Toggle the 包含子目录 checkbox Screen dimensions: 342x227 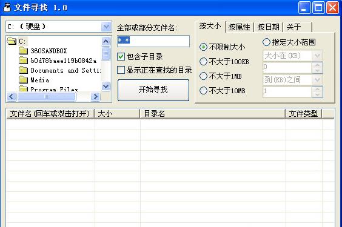[x=121, y=57]
